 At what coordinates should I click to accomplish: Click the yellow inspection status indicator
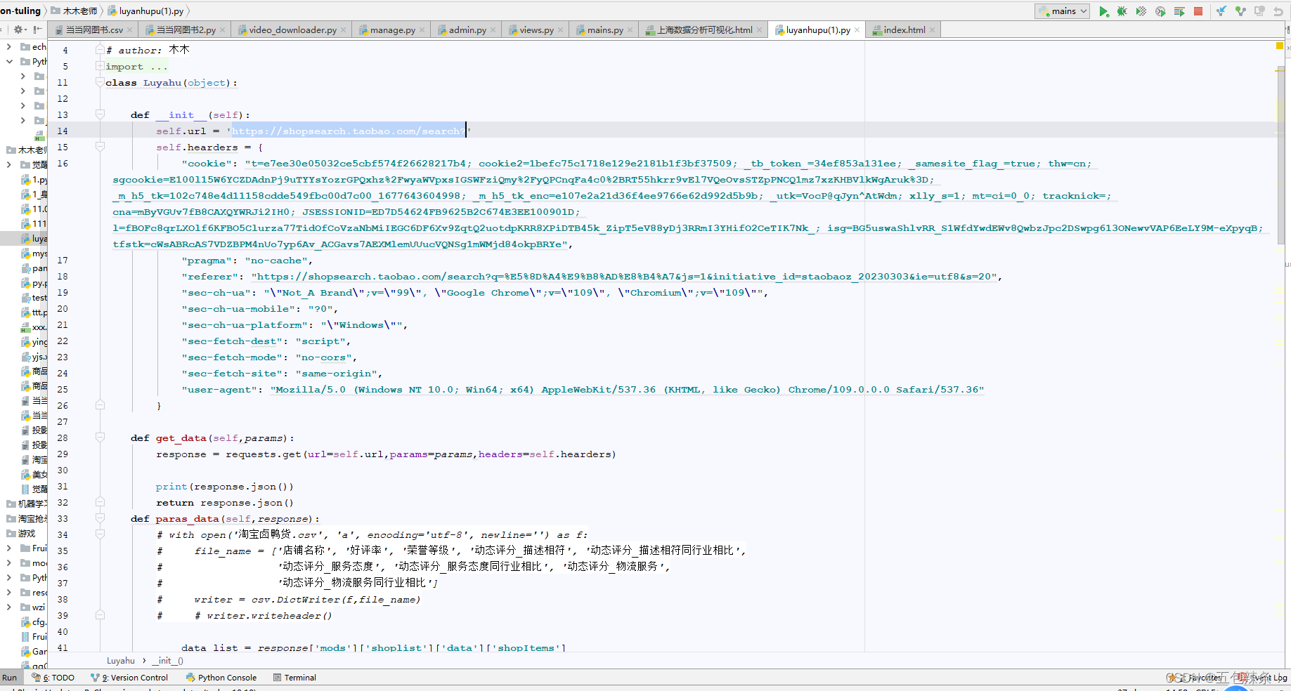click(x=1279, y=46)
